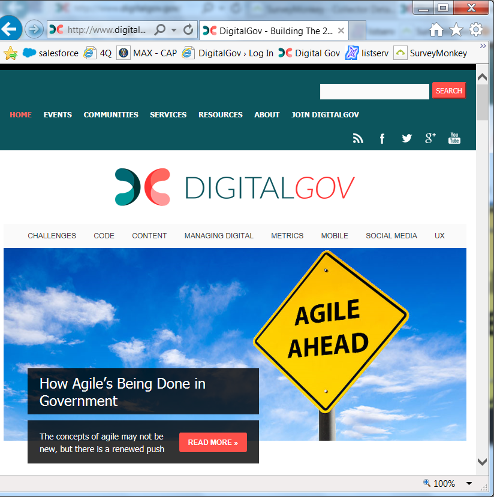Open the Facebook social icon
Image resolution: width=494 pixels, height=497 pixels.
tap(382, 138)
